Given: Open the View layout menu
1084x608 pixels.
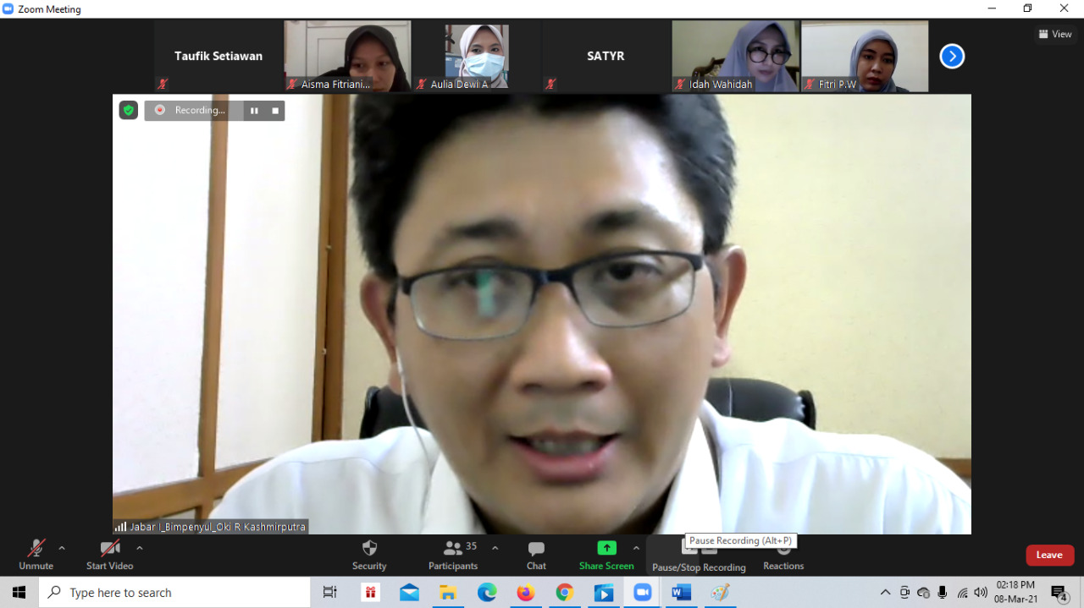Looking at the screenshot, I should (x=1055, y=35).
